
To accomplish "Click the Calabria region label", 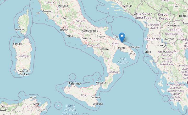I will tap(114, 72).
